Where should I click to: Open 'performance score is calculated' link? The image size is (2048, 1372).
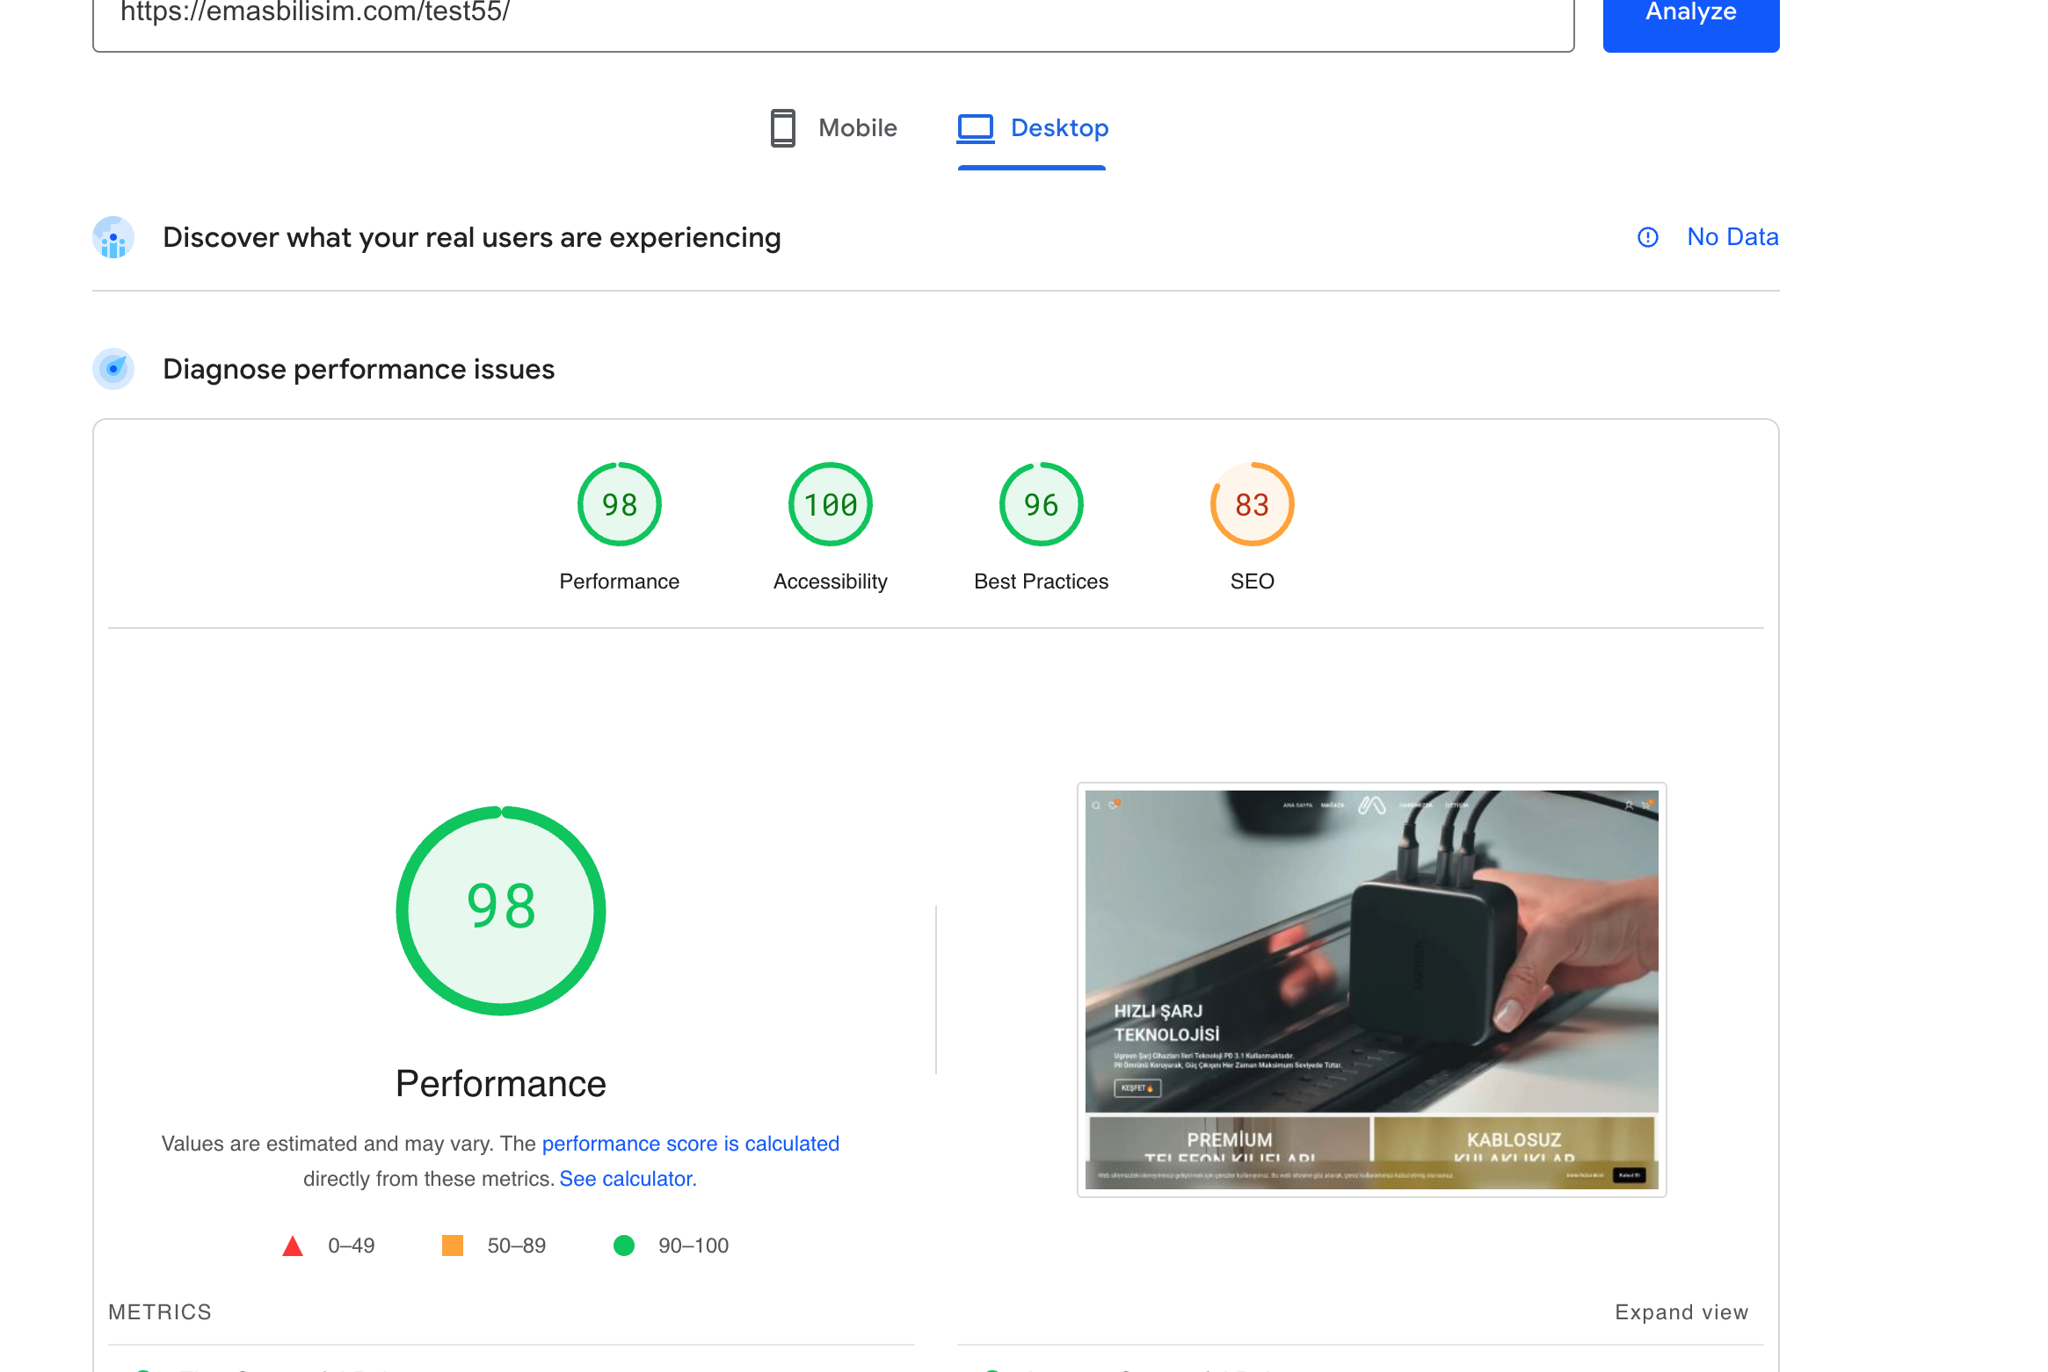point(690,1144)
